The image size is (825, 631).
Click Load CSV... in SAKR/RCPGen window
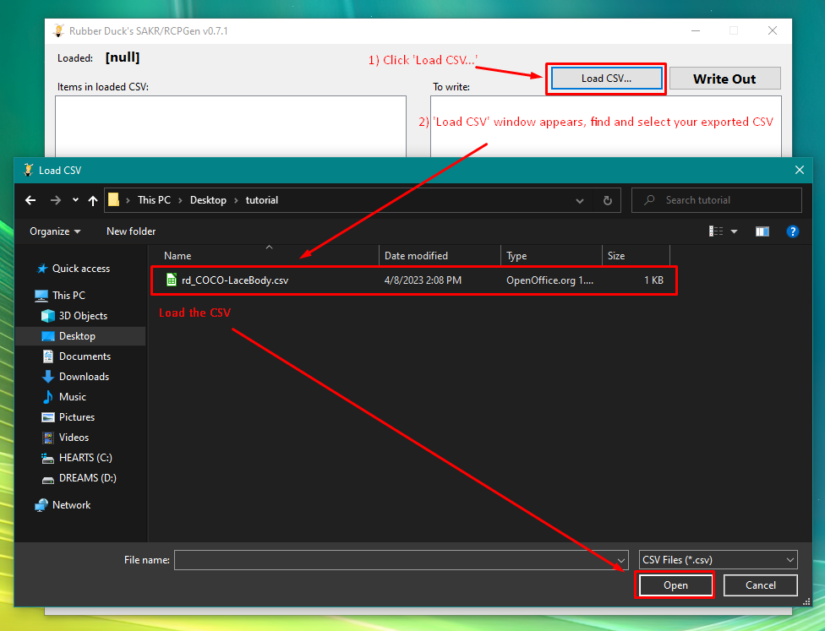coord(606,79)
